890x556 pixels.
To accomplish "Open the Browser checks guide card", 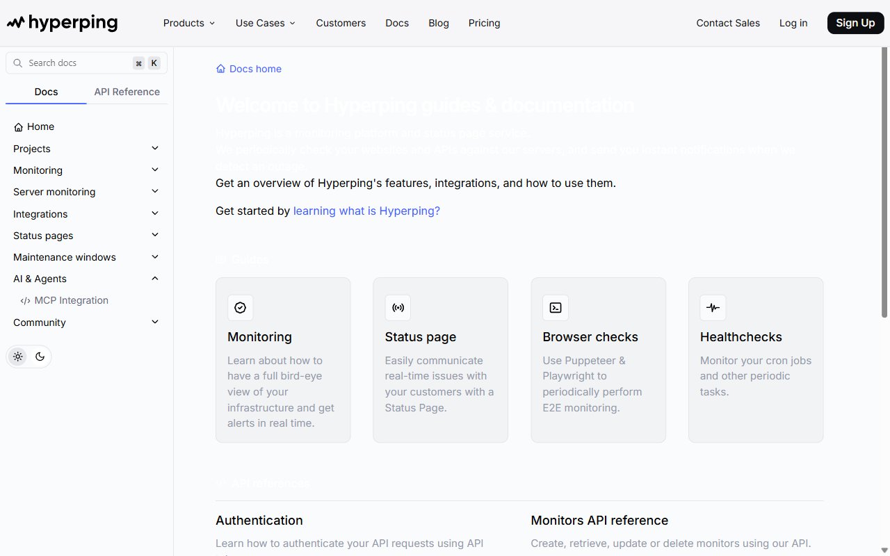I will pos(599,360).
